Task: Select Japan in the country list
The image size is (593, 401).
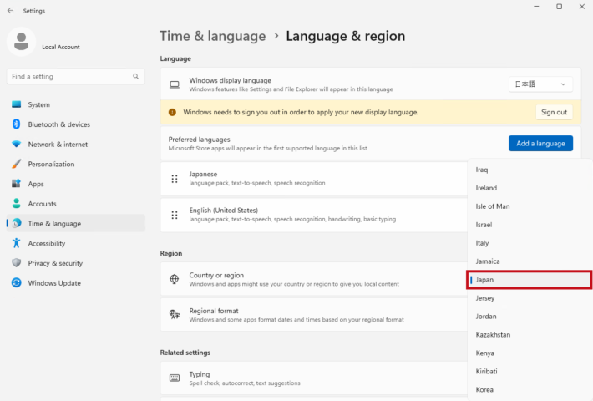Action: 530,280
